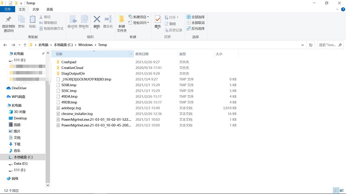
Task: Click the 删除 delete icon in the ribbon
Action: click(96, 20)
